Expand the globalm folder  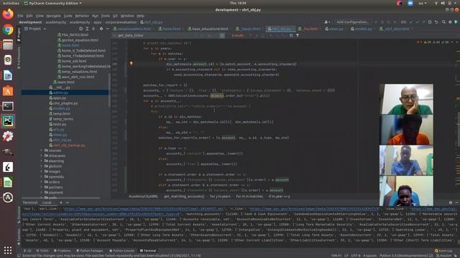coord(41,166)
